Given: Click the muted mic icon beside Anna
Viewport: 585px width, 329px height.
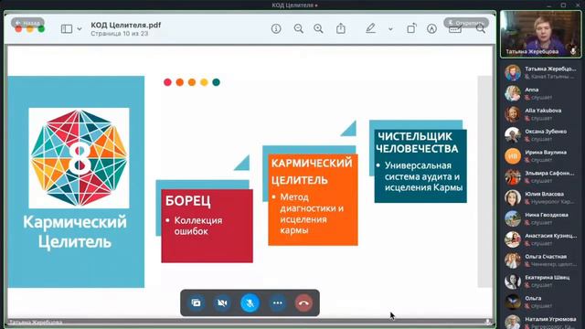Looking at the screenshot, I should [x=527, y=98].
